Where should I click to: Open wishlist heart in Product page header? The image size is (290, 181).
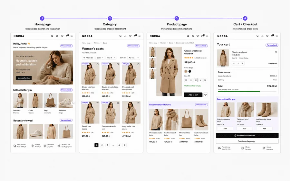[x=198, y=36]
